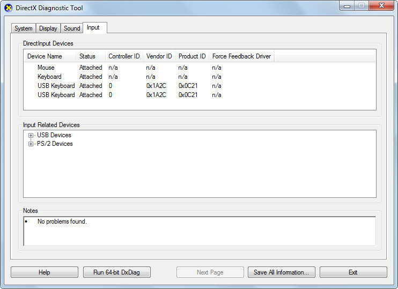Close the DirectX Diagnostic Tool window
Screen dimensions: 398x289
(x=381, y=5)
